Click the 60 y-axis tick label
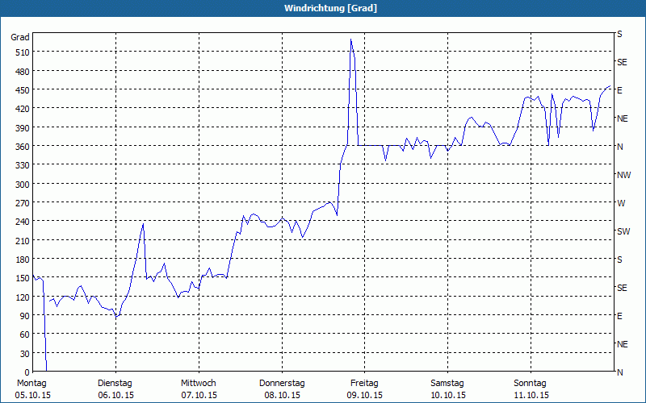 (x=25, y=334)
